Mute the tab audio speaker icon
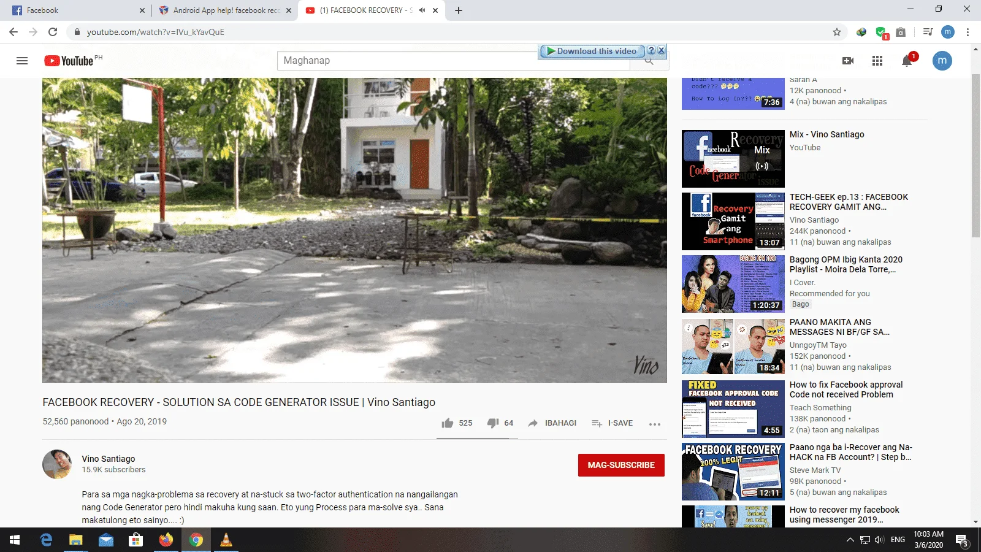Viewport: 981px width, 552px height. pos(422,10)
